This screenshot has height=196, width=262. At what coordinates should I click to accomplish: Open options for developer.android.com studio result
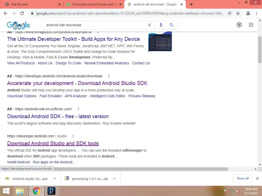[x=73, y=136]
